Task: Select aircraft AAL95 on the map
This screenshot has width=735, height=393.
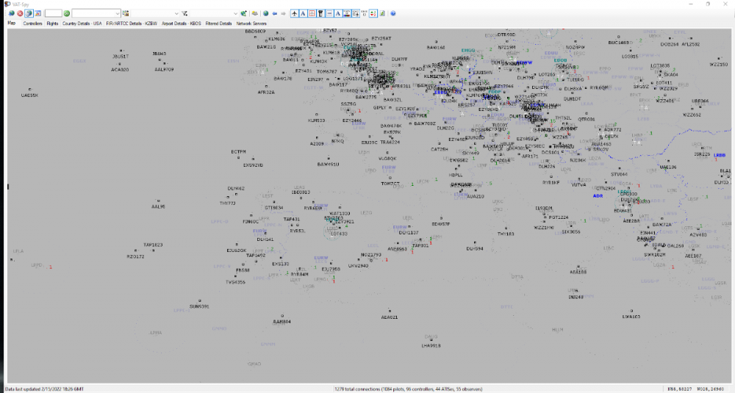Action: click(158, 206)
